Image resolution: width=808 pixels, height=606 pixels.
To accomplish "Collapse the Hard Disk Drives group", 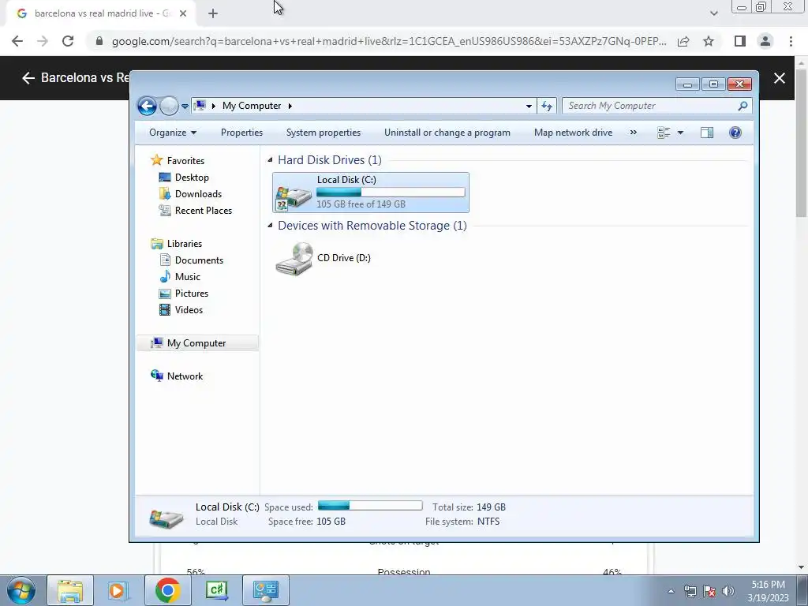I will pyautogui.click(x=270, y=159).
